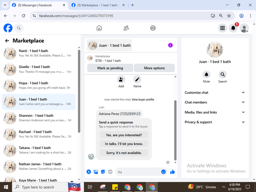The height and width of the screenshot is (192, 256).
Task: Send quick response 'Sorry, it's not available.'
Action: point(124,153)
